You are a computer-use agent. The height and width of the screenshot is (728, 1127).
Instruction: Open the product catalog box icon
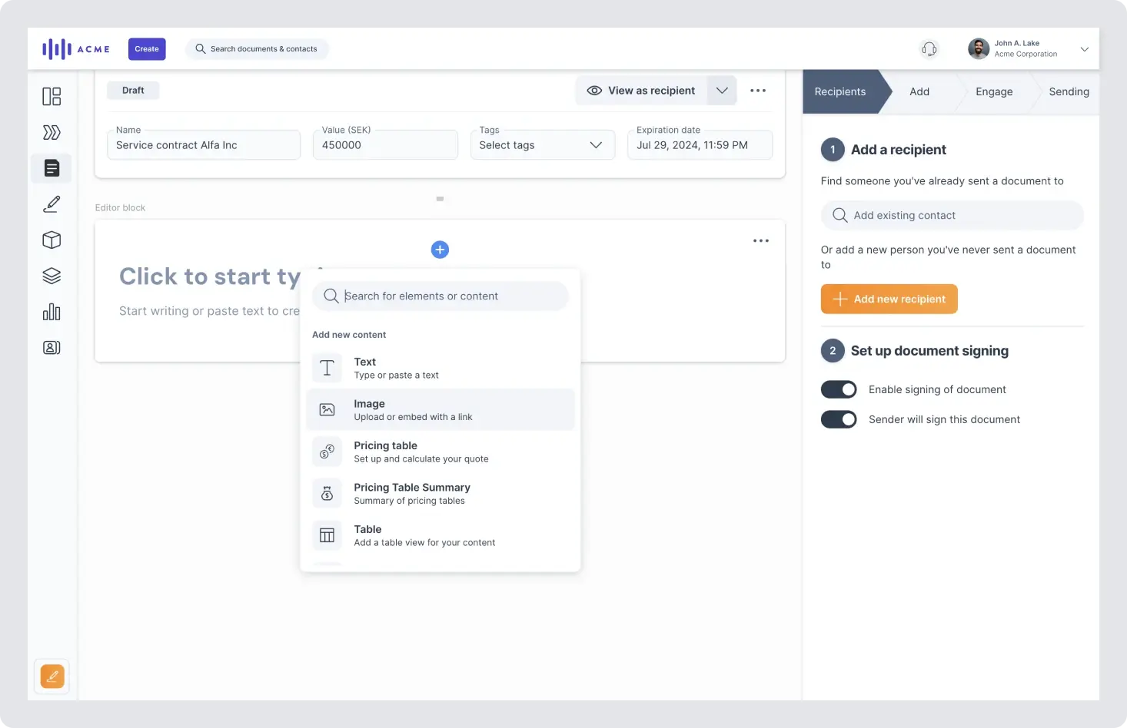click(x=52, y=240)
